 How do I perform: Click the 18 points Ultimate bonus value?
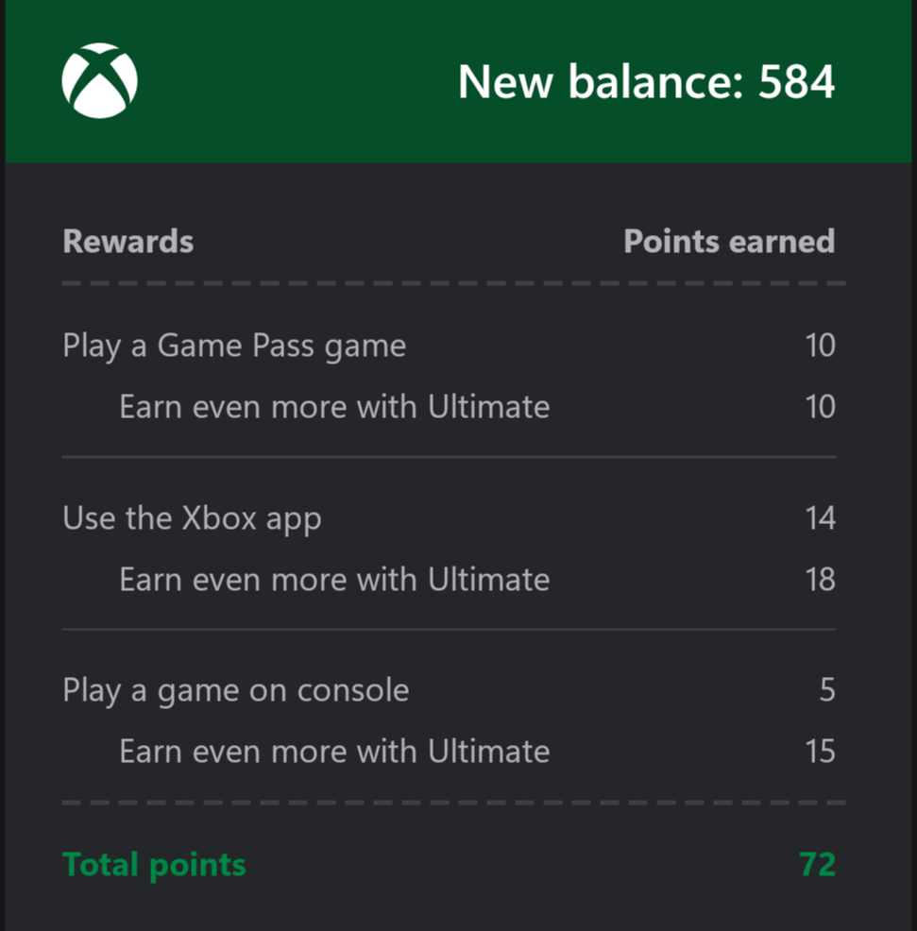[x=820, y=579]
